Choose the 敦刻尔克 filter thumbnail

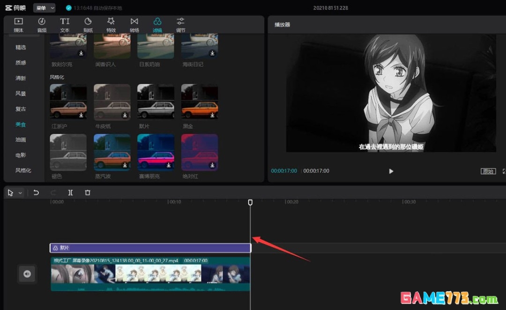[68, 46]
